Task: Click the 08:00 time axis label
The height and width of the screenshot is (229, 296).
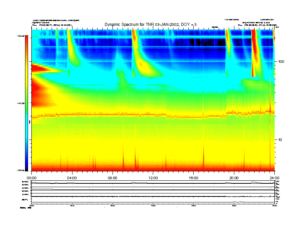Action: pos(112,178)
